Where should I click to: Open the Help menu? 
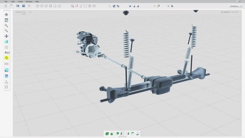pyautogui.click(x=37, y=2)
